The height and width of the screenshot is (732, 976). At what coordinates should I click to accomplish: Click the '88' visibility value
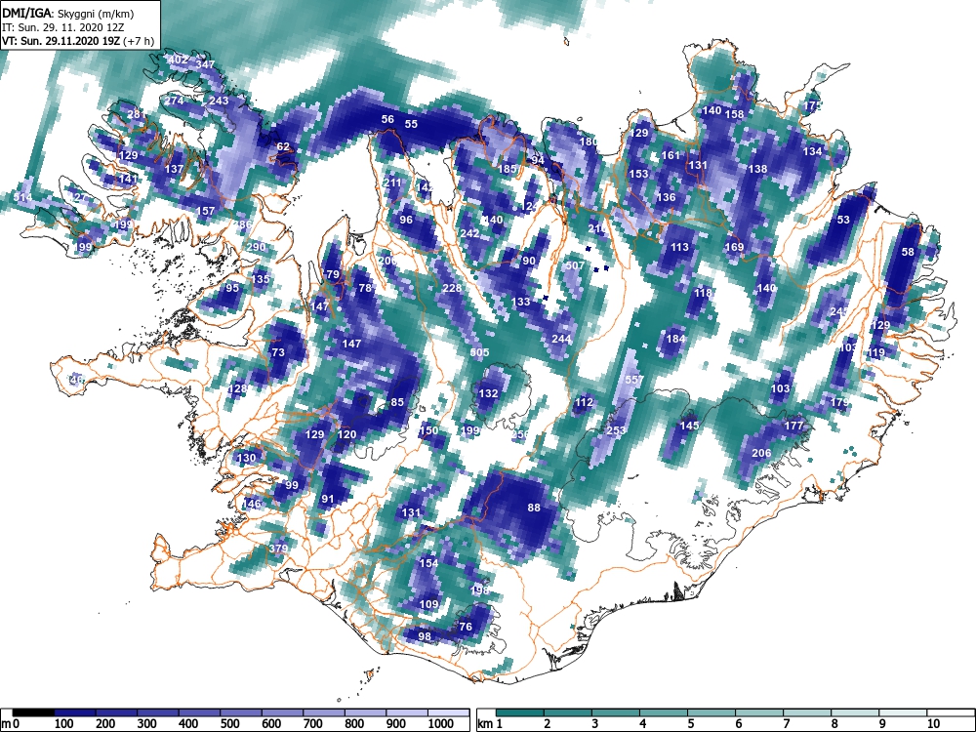coord(534,508)
